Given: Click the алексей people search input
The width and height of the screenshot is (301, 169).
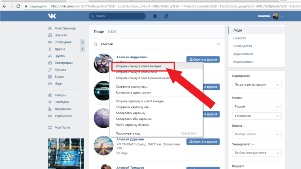Looking at the screenshot, I should [158, 44].
